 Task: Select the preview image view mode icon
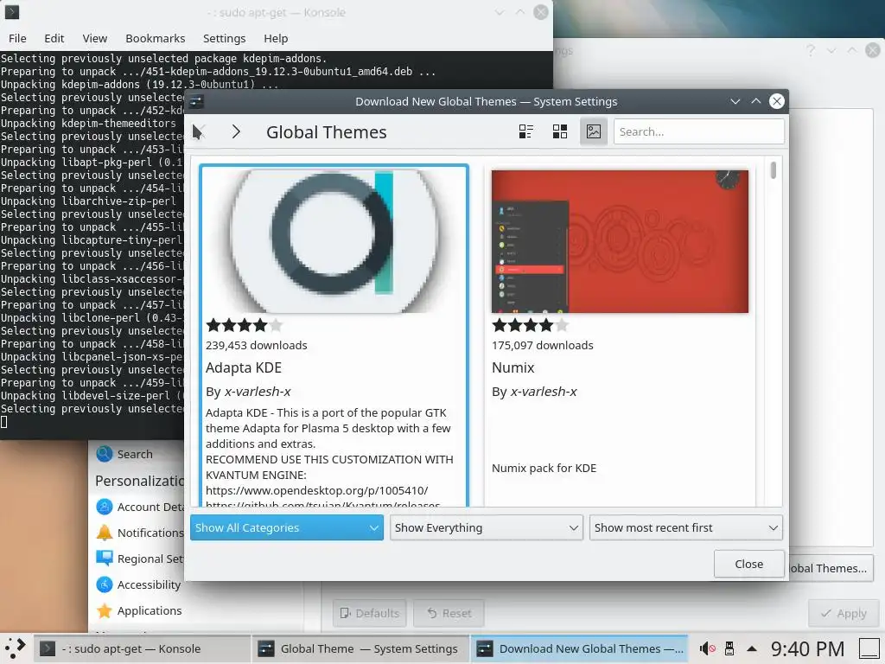pos(594,131)
